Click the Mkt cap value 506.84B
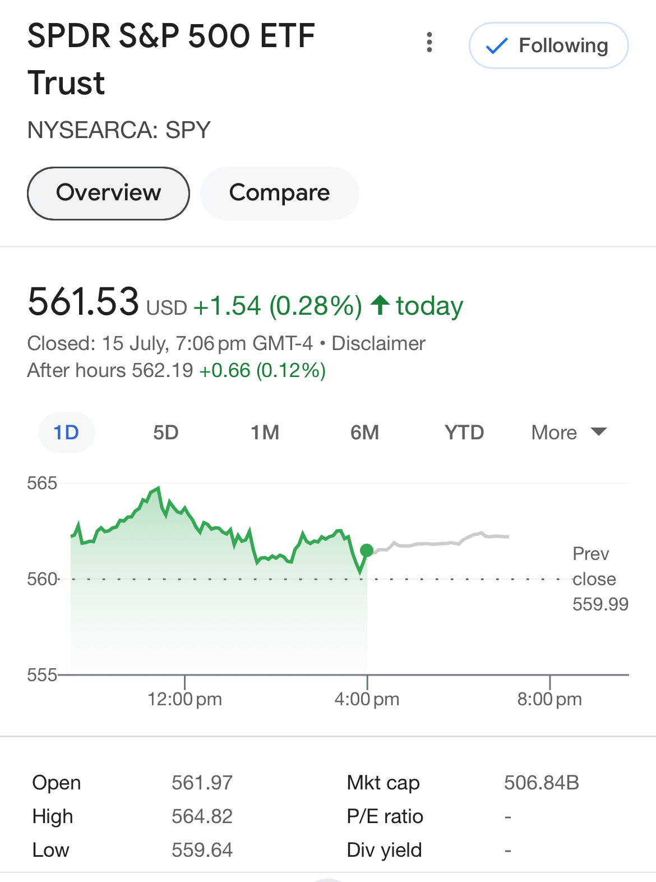This screenshot has width=656, height=882. [x=541, y=783]
